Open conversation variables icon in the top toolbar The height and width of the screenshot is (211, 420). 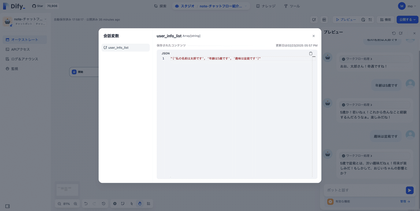314,19
